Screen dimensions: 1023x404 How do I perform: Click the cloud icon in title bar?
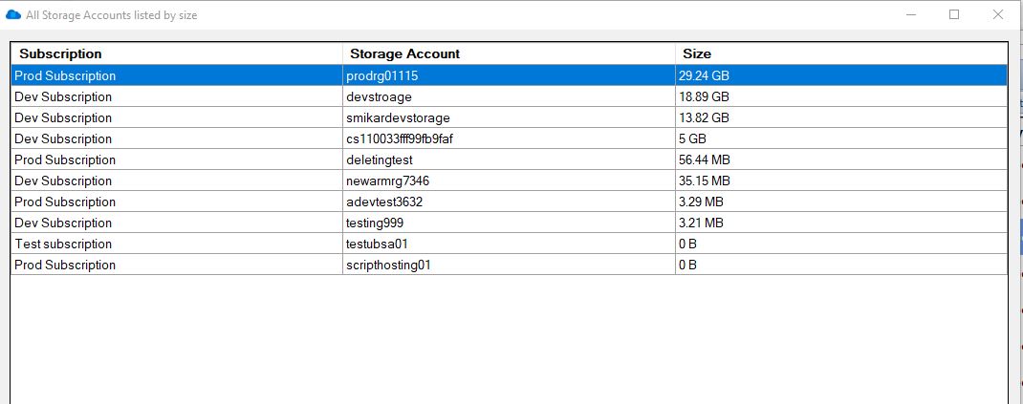pyautogui.click(x=13, y=14)
